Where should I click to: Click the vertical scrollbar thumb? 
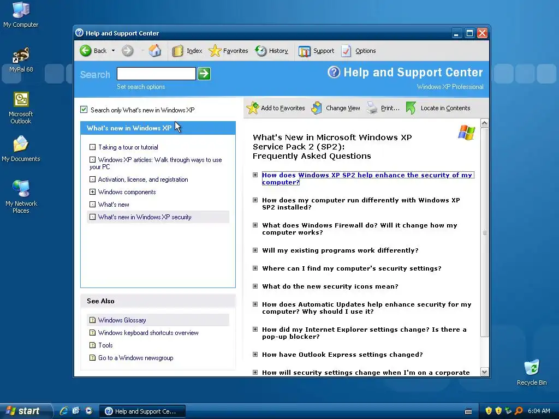pyautogui.click(x=484, y=232)
